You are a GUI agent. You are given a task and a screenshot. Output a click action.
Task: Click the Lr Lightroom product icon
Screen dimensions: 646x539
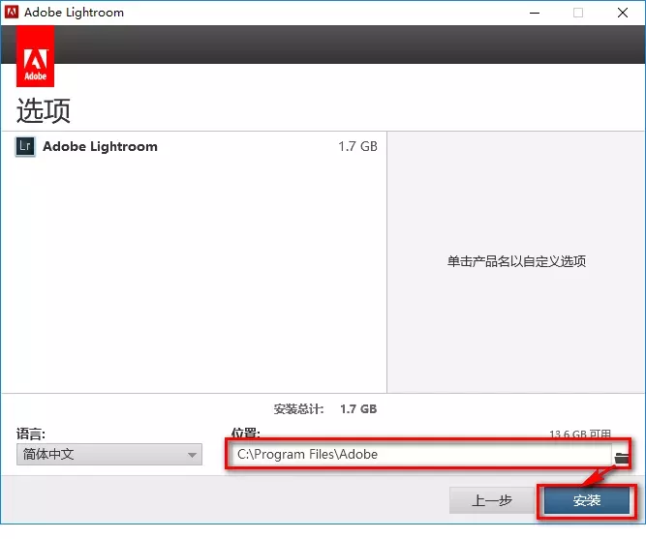point(26,147)
